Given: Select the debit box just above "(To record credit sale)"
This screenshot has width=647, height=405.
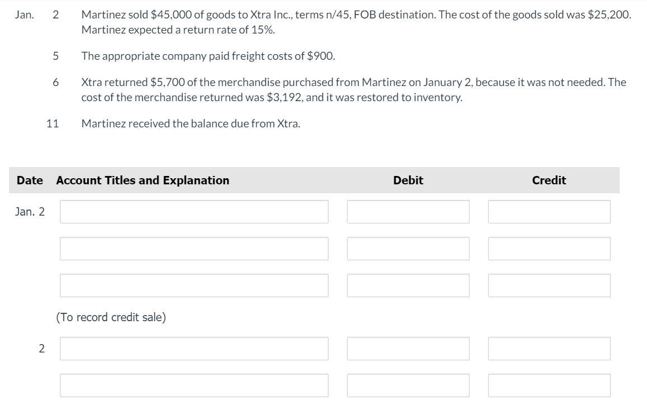Looking at the screenshot, I should point(408,285).
